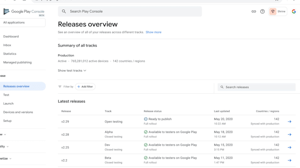This screenshot has height=168, width=300.
Task: Click May 11, 2020 date
Action: click(223, 158)
